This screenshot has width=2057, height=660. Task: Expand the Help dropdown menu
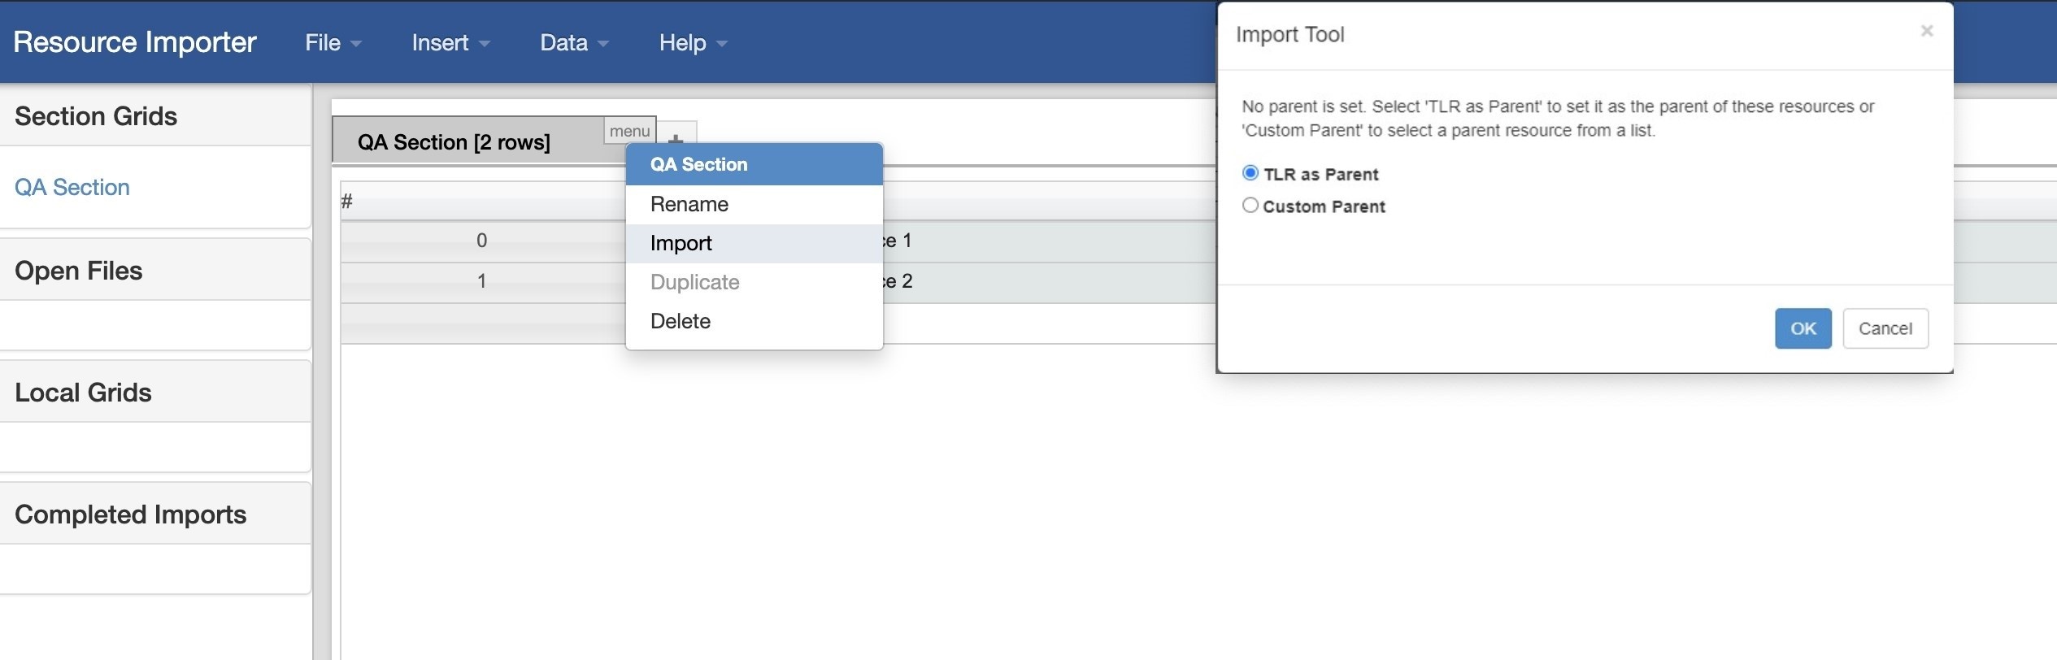pos(692,42)
